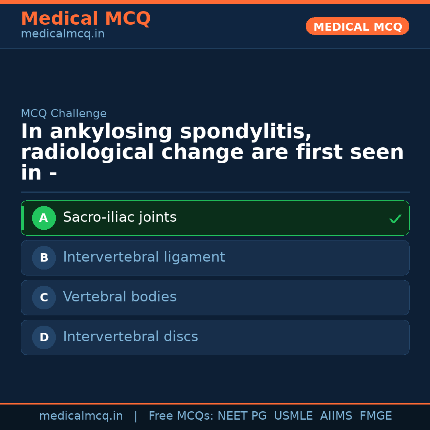Image resolution: width=430 pixels, height=430 pixels.
Task: Click the D letter circle icon
Action: (x=44, y=338)
